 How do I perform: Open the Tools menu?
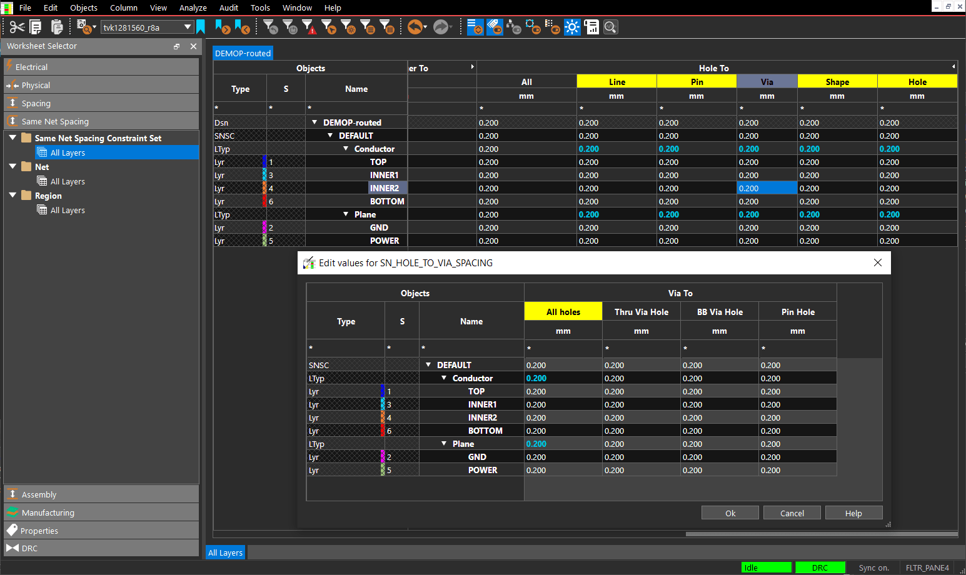click(260, 7)
